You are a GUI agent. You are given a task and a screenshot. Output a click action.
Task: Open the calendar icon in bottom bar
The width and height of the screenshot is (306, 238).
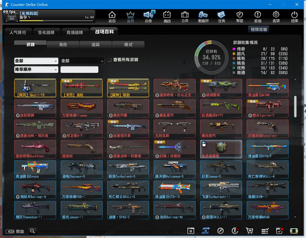tap(191, 231)
